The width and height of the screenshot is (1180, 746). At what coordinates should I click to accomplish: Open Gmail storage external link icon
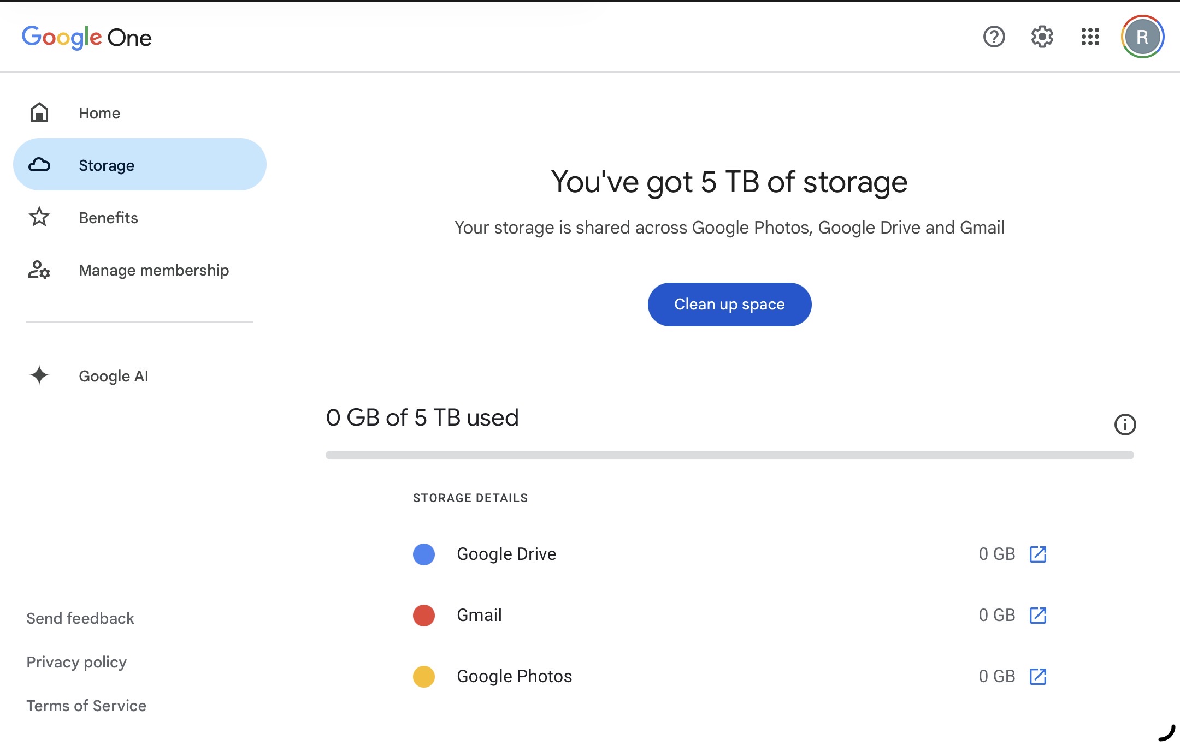1037,615
